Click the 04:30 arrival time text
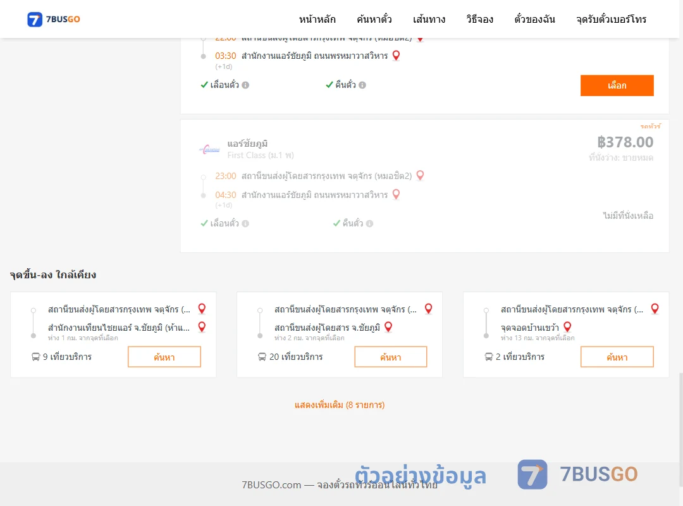The height and width of the screenshot is (506, 683). pyautogui.click(x=226, y=195)
